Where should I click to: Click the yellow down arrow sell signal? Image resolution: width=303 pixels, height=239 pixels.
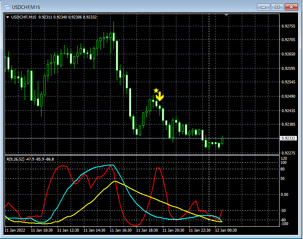coord(160,97)
